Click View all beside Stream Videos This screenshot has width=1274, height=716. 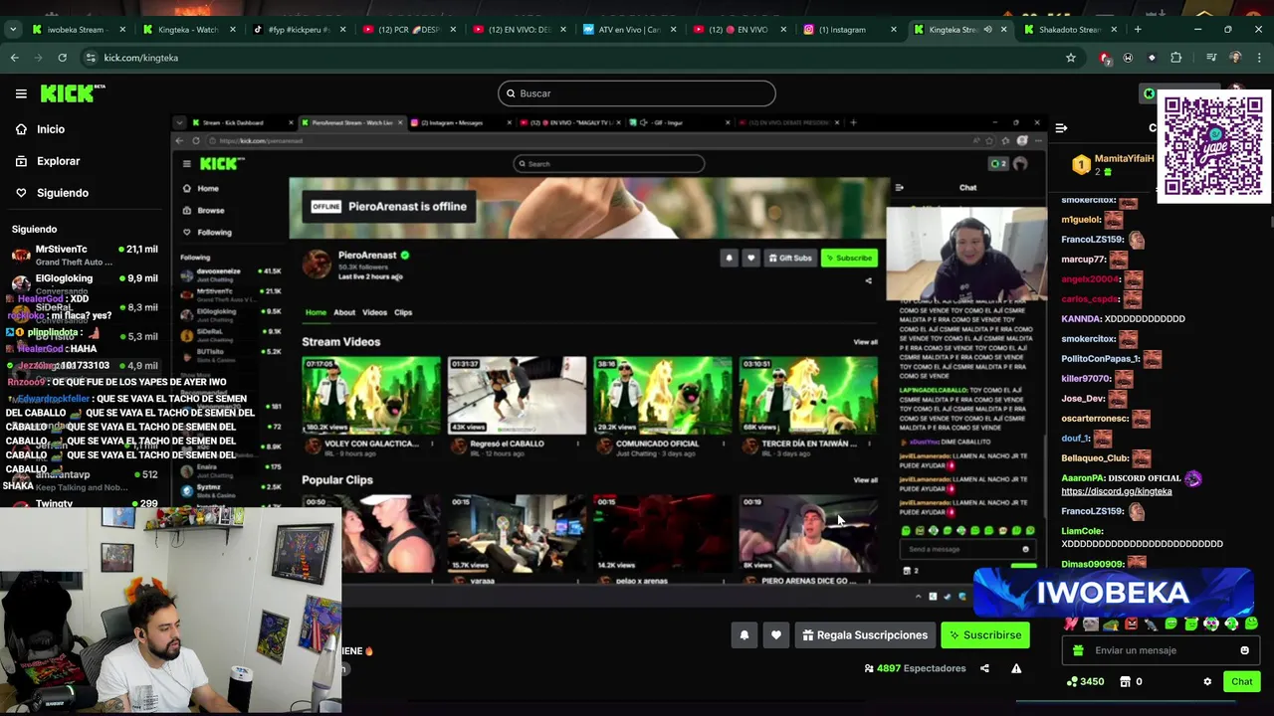pos(865,342)
